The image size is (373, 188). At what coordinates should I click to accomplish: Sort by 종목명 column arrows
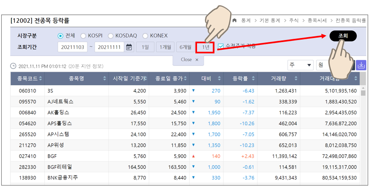pos(104,78)
